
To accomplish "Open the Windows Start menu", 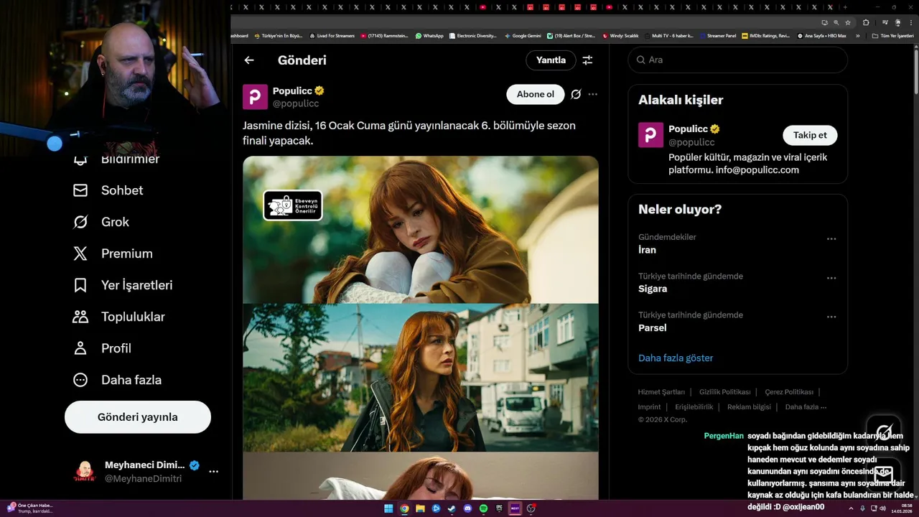I will click(388, 508).
